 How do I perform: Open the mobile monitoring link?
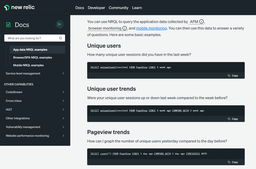pyautogui.click(x=151, y=28)
